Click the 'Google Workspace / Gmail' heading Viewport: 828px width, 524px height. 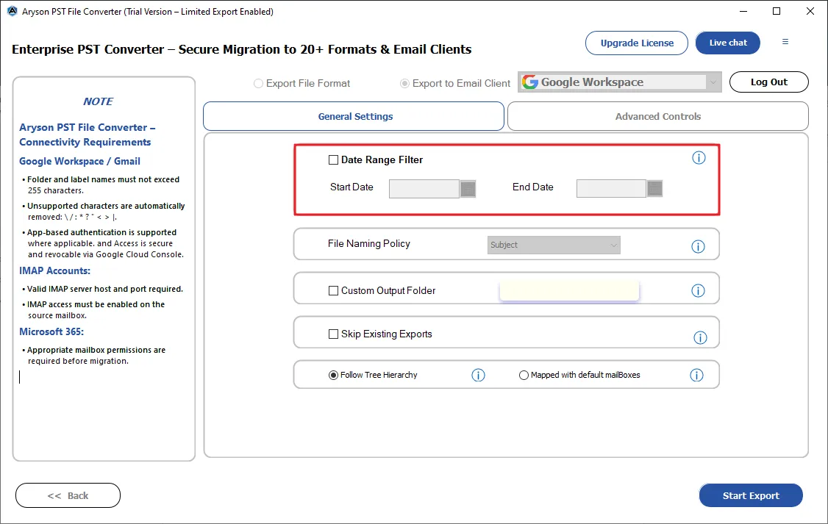tap(79, 161)
